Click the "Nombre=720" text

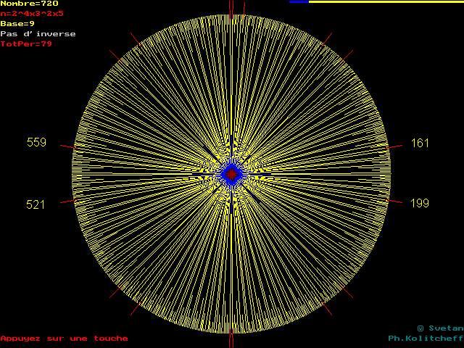pos(29,4)
